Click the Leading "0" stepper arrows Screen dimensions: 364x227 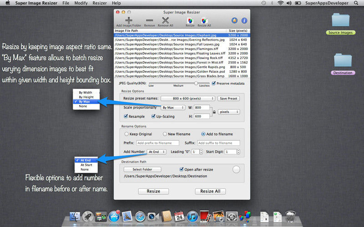pos(201,152)
